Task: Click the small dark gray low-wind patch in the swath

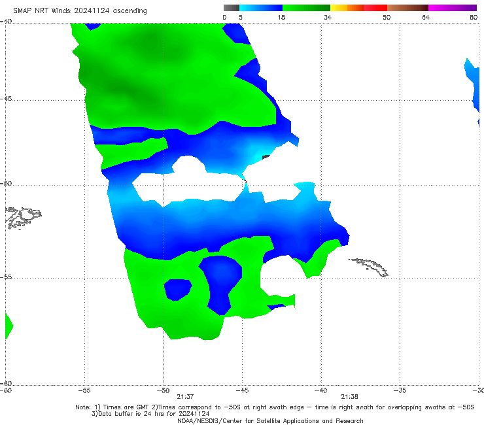Action: point(266,157)
